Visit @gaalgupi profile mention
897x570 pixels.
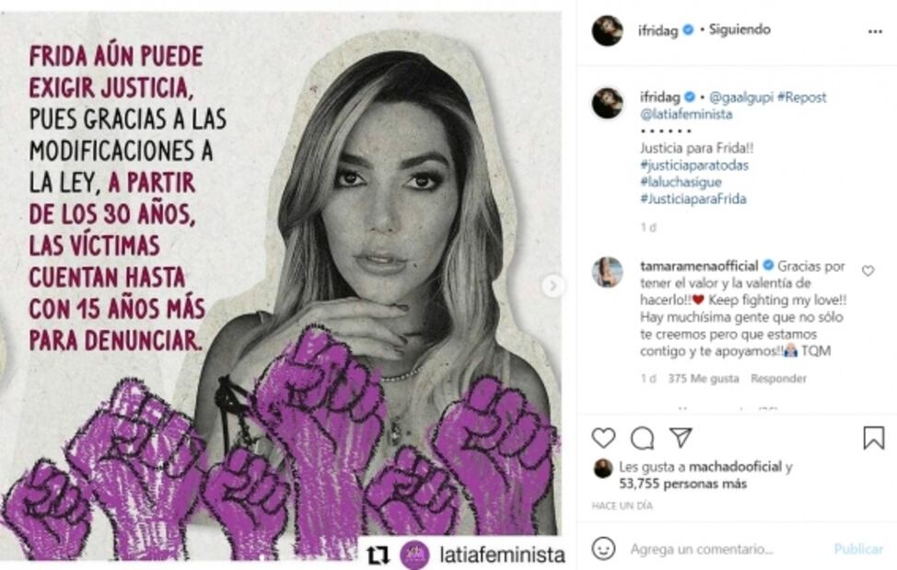[x=740, y=97]
